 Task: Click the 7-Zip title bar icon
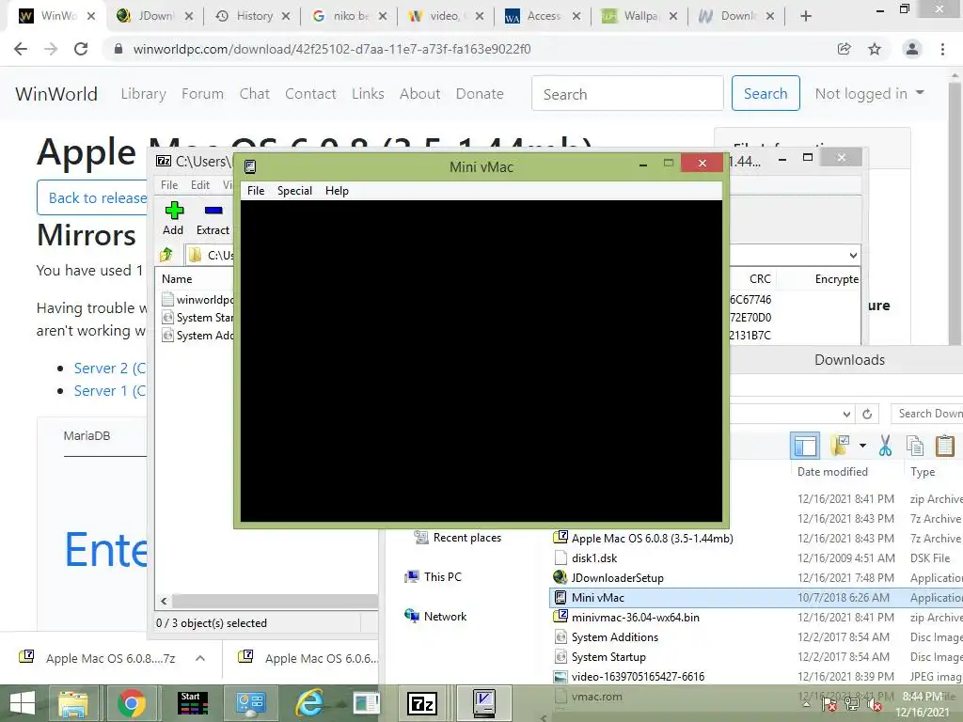164,162
